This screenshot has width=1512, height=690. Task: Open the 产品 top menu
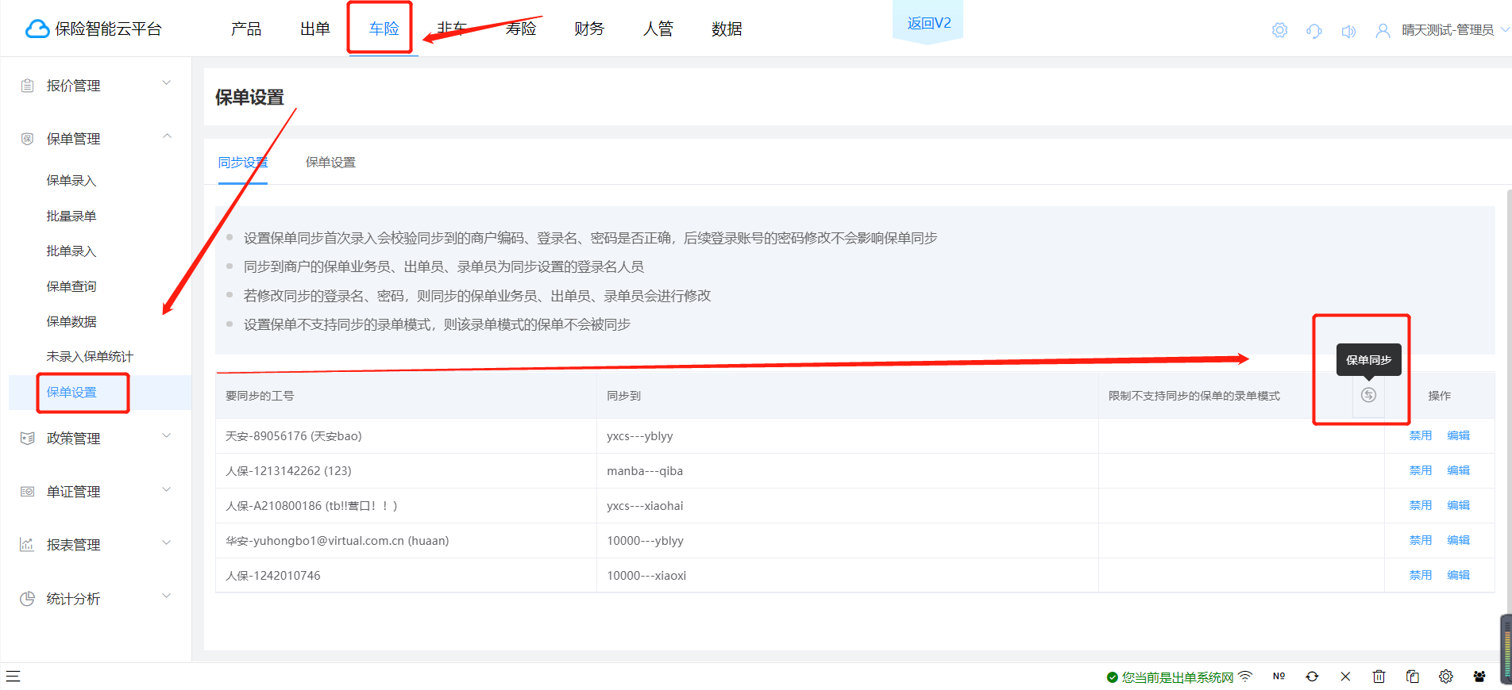click(246, 29)
